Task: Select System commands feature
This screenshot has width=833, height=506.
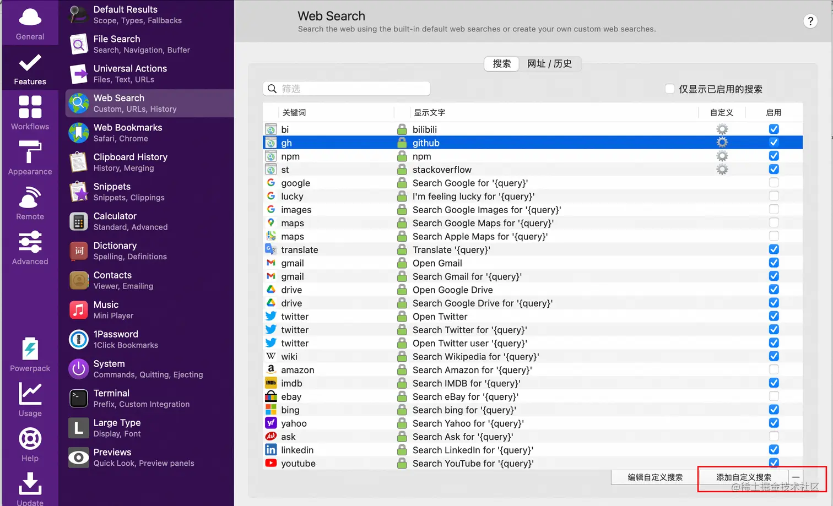Action: pos(150,369)
